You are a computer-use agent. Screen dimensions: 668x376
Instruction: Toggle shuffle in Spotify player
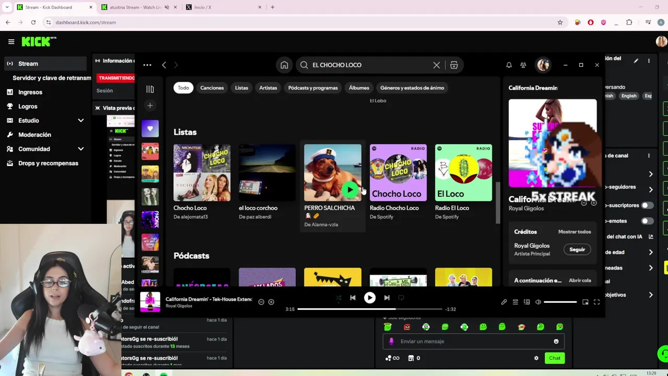click(338, 298)
